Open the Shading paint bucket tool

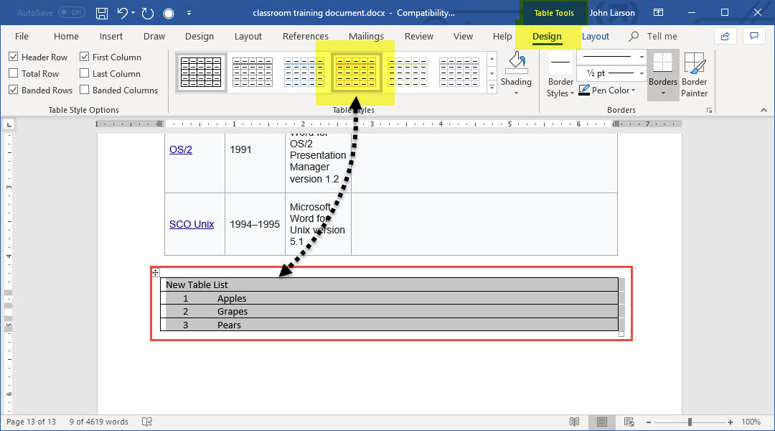coord(516,65)
